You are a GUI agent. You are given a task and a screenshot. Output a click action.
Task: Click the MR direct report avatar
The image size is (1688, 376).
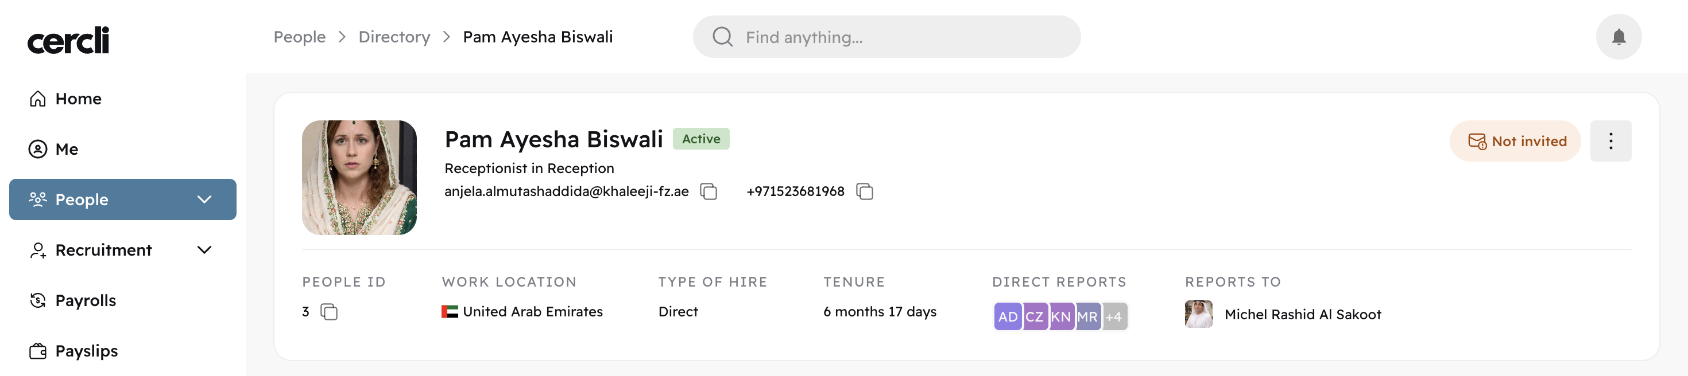click(1087, 317)
